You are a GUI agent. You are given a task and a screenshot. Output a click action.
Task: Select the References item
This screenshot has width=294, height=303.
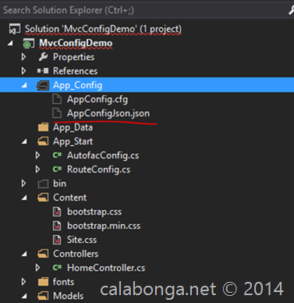75,71
